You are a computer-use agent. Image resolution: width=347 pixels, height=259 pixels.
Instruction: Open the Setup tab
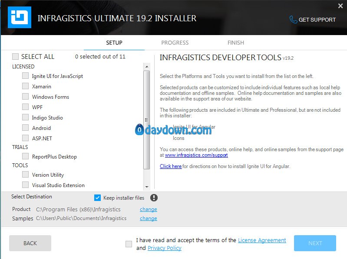point(114,42)
